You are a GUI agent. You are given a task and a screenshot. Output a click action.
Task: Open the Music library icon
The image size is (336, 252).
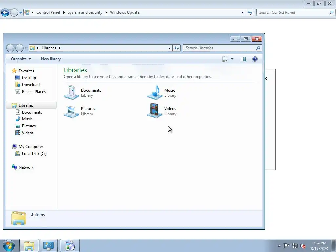[x=155, y=92]
